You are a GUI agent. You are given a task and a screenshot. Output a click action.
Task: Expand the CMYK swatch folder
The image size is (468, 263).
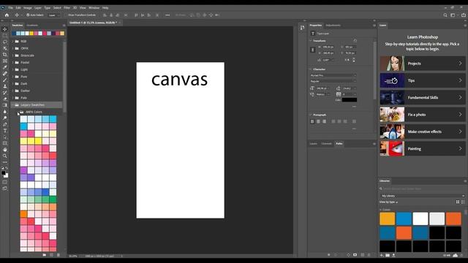coord(13,48)
